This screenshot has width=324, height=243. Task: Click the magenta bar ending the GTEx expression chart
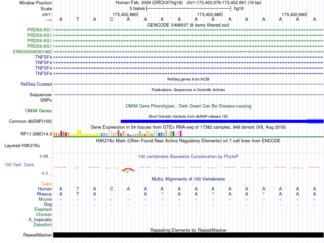click(181, 133)
